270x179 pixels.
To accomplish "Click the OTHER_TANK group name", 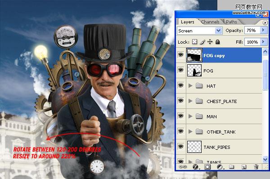I will tap(221, 132).
